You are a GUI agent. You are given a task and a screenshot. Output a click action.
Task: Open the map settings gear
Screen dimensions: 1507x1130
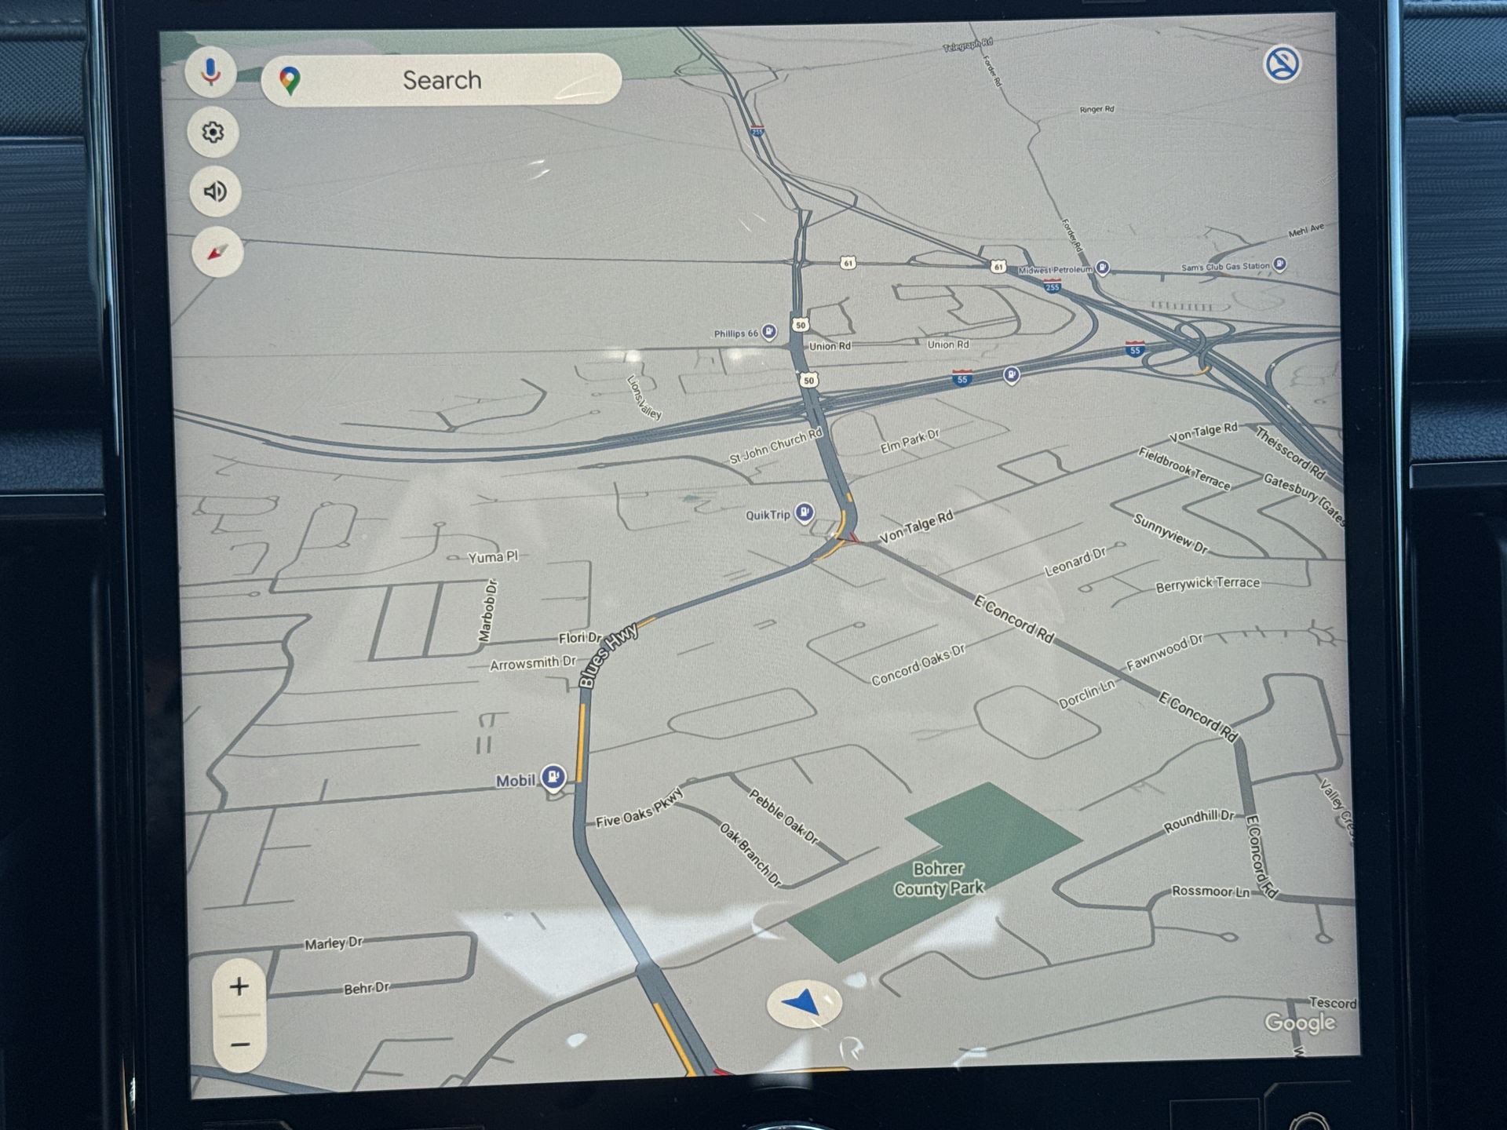[x=213, y=132]
